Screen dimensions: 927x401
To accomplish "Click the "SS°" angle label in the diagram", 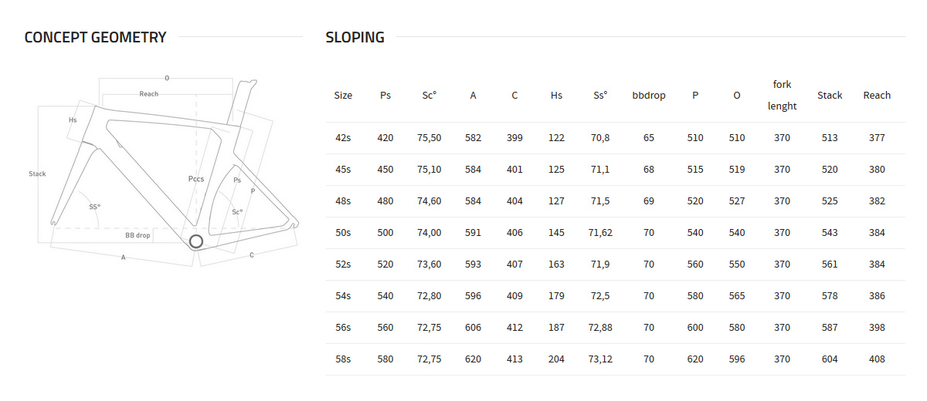I will (x=94, y=207).
